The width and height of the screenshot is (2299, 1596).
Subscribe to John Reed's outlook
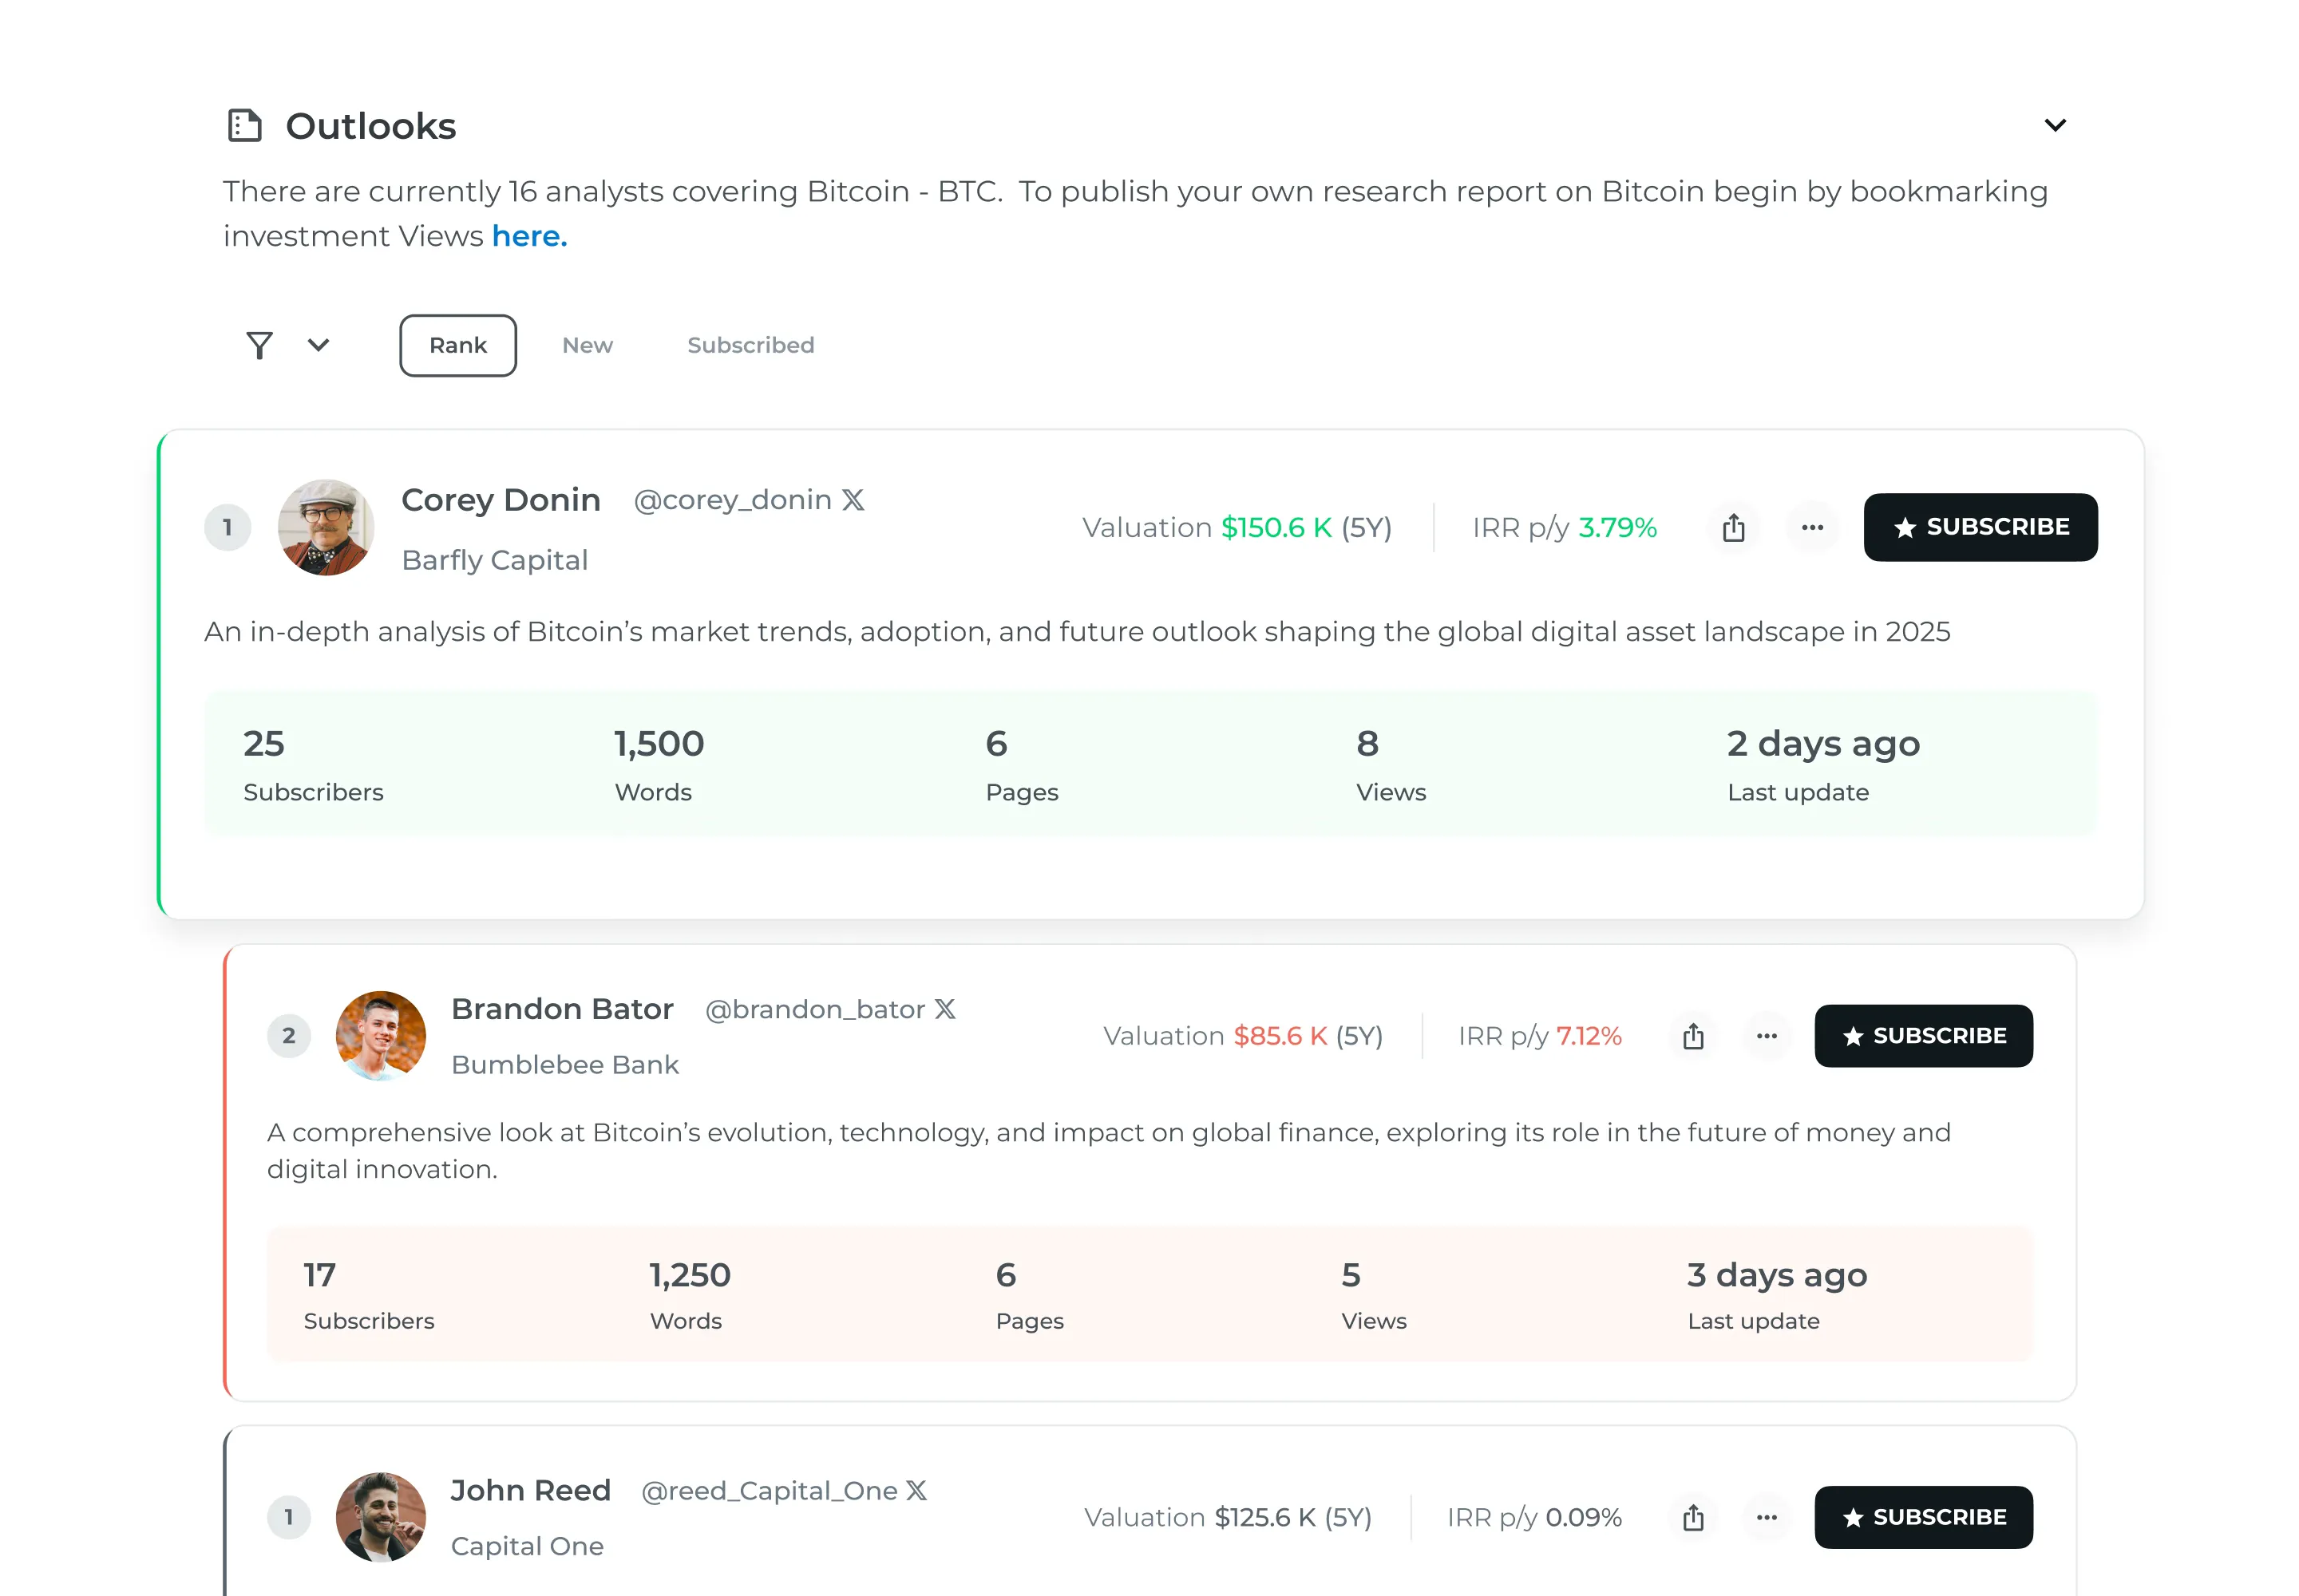click(x=1923, y=1517)
